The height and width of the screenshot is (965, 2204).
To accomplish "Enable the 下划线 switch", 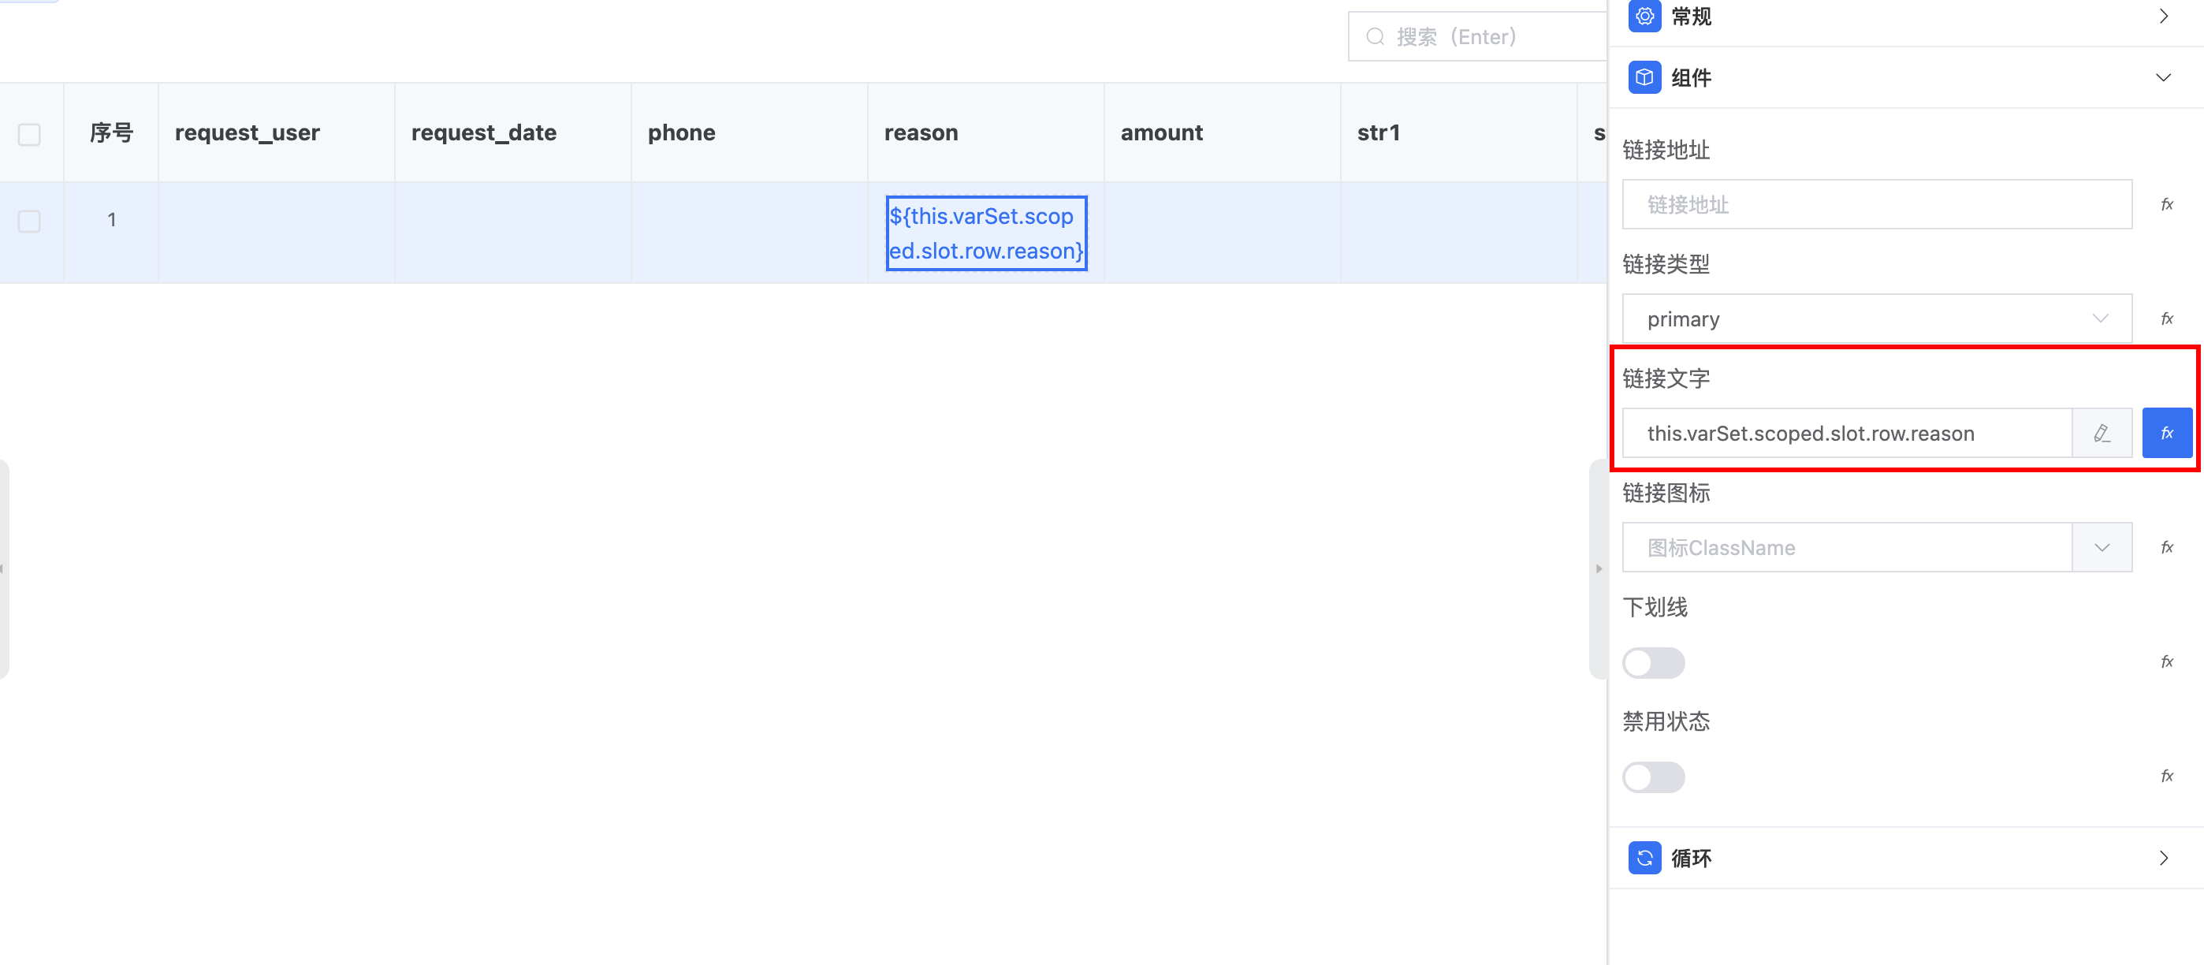I will 1653,663.
